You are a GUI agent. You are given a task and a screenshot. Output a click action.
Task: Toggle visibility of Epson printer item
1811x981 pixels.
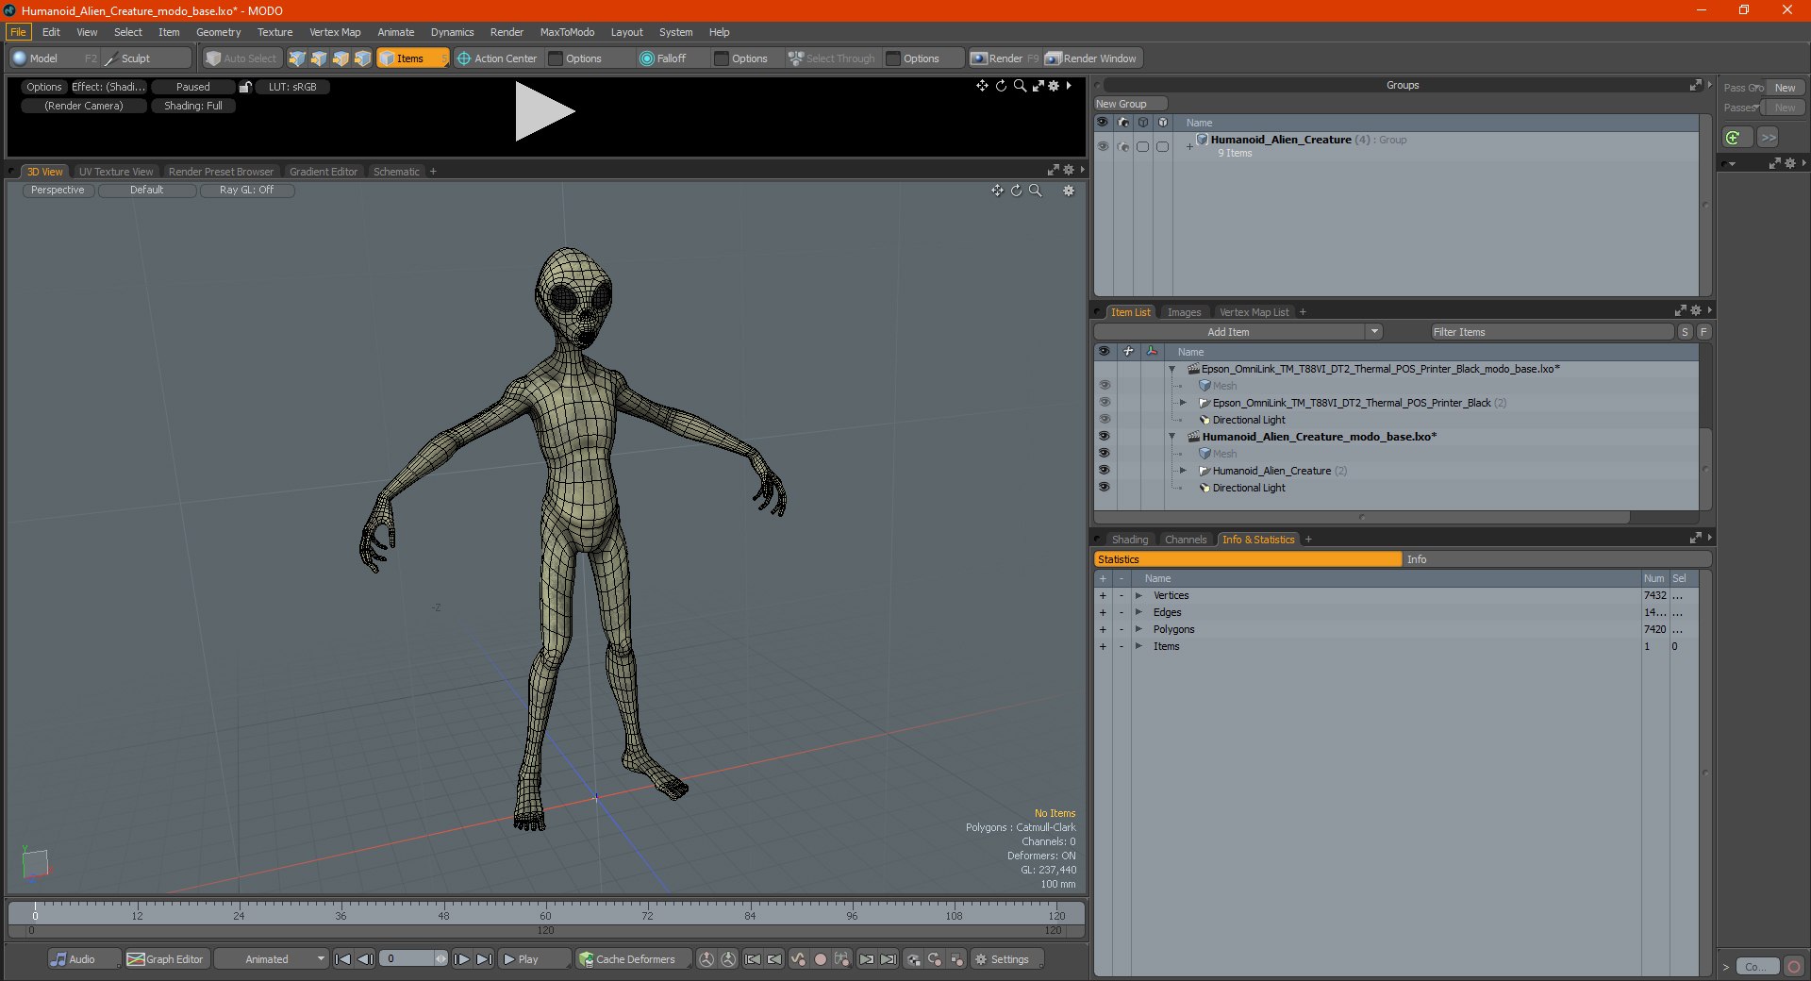pyautogui.click(x=1104, y=403)
